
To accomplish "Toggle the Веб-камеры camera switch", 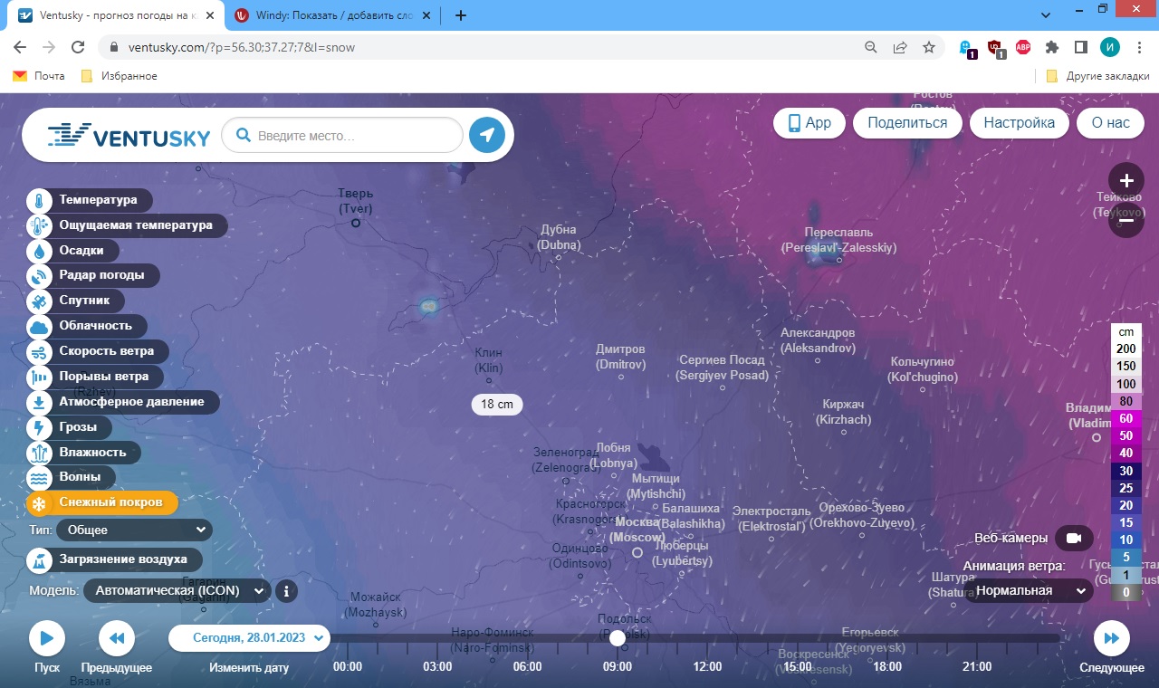I will point(1074,538).
